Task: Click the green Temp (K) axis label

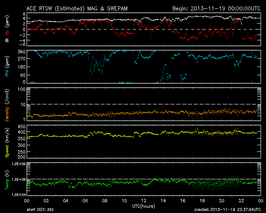Action: pos(7,178)
